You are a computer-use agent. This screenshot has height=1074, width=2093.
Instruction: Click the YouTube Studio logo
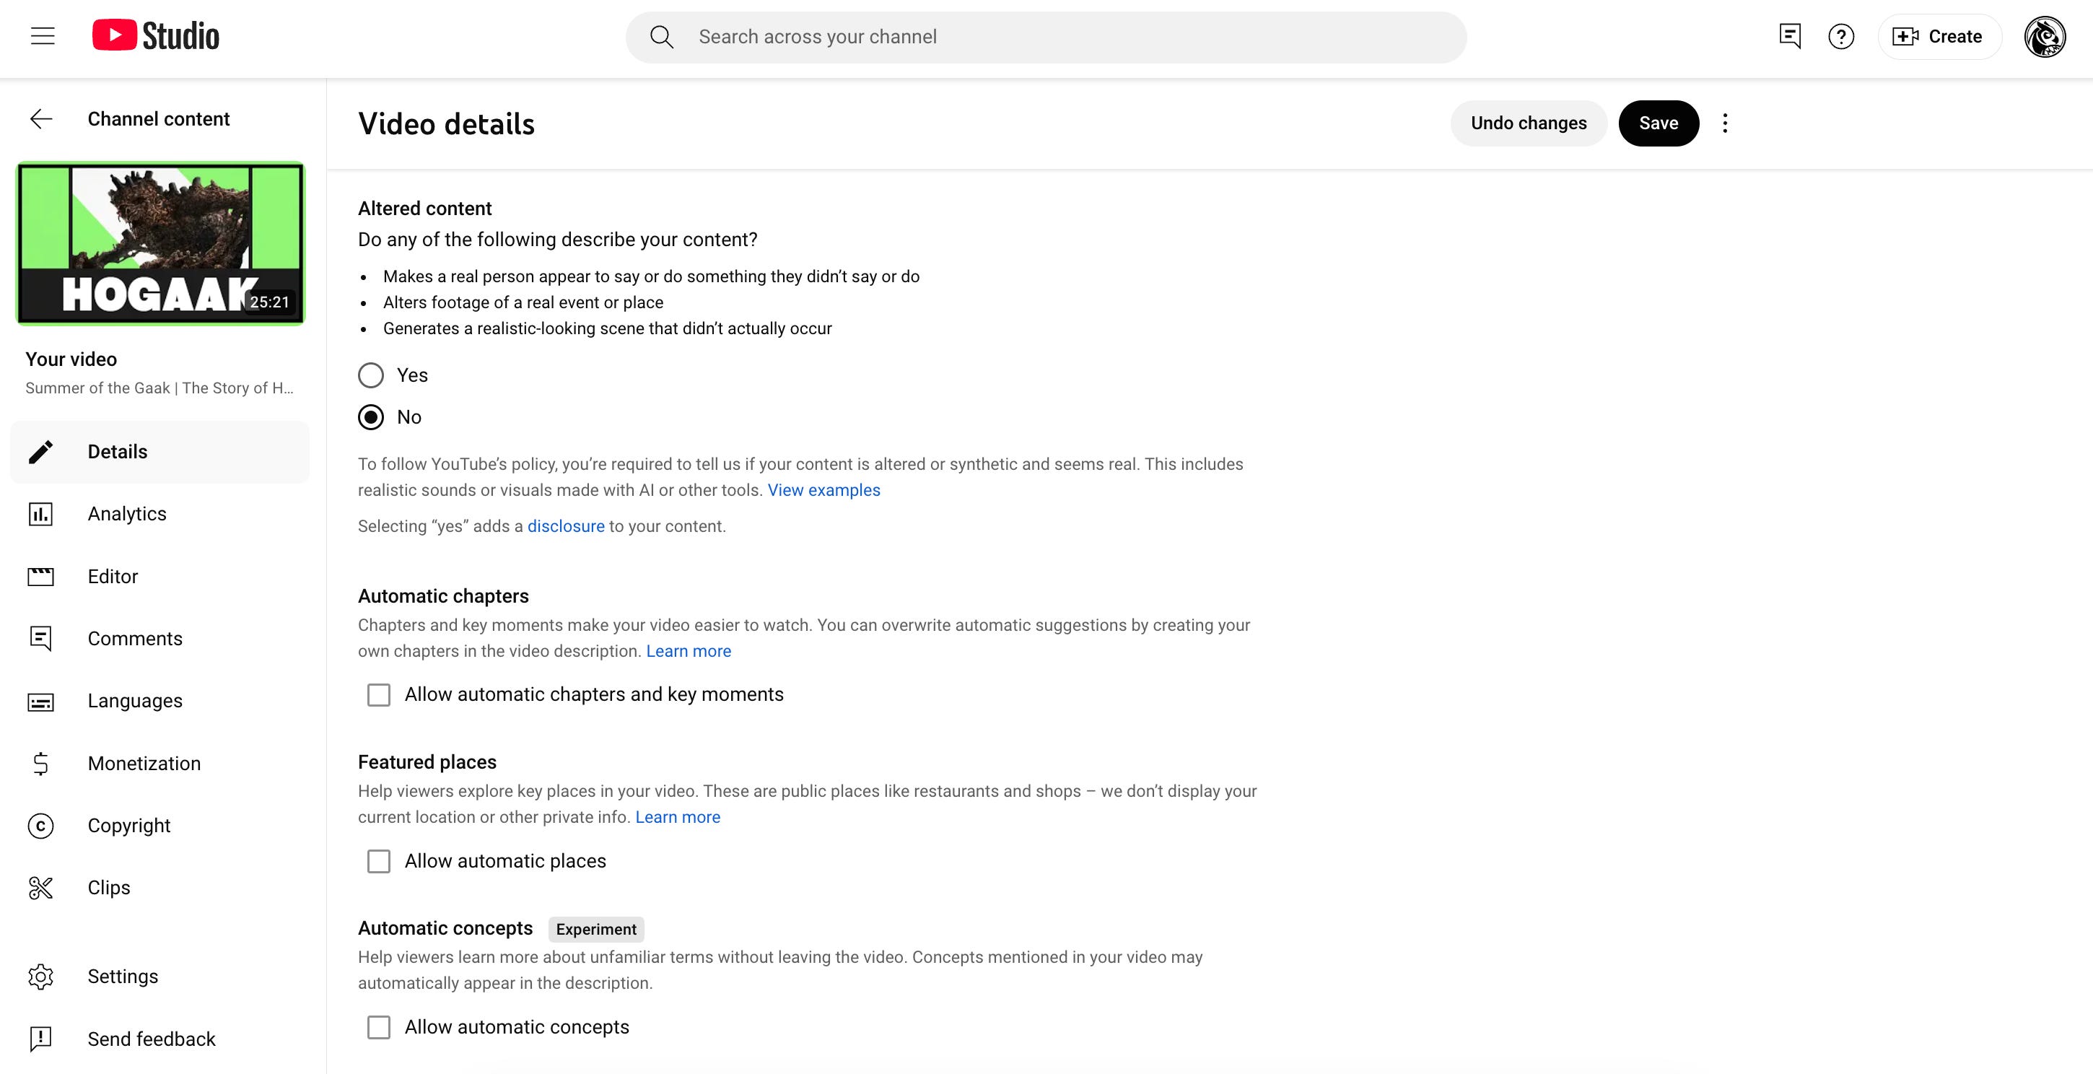[155, 36]
